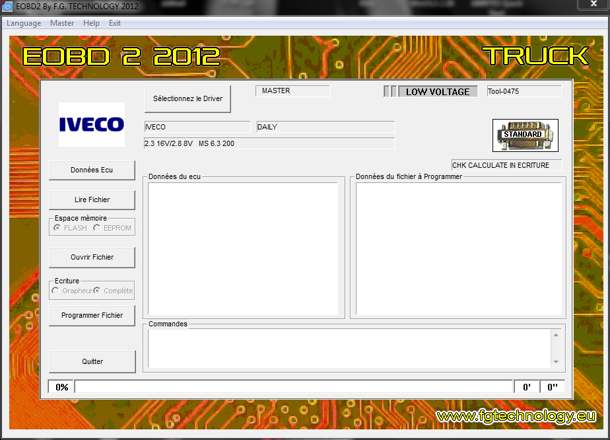Click the MASTER field
Viewport: 610px width, 440px height.
click(x=292, y=91)
